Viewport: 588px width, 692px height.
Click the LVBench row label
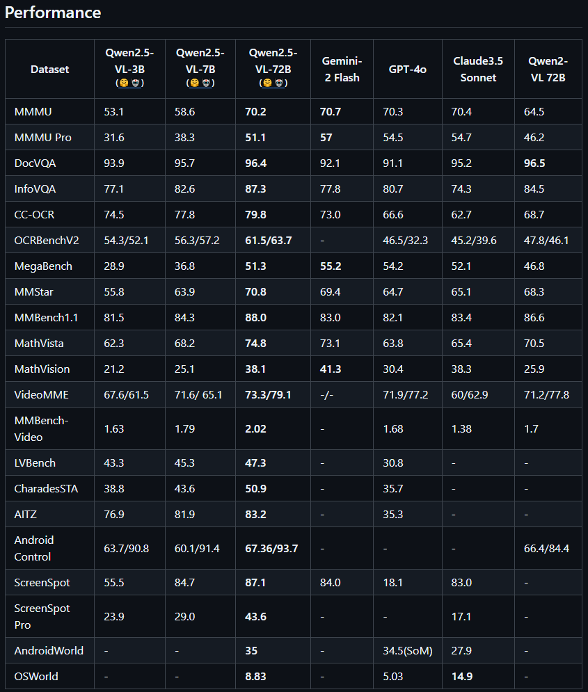point(35,463)
